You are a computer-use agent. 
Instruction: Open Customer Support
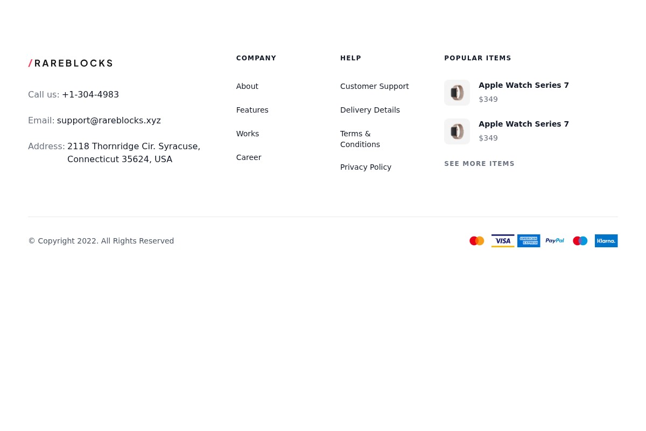coord(374,86)
